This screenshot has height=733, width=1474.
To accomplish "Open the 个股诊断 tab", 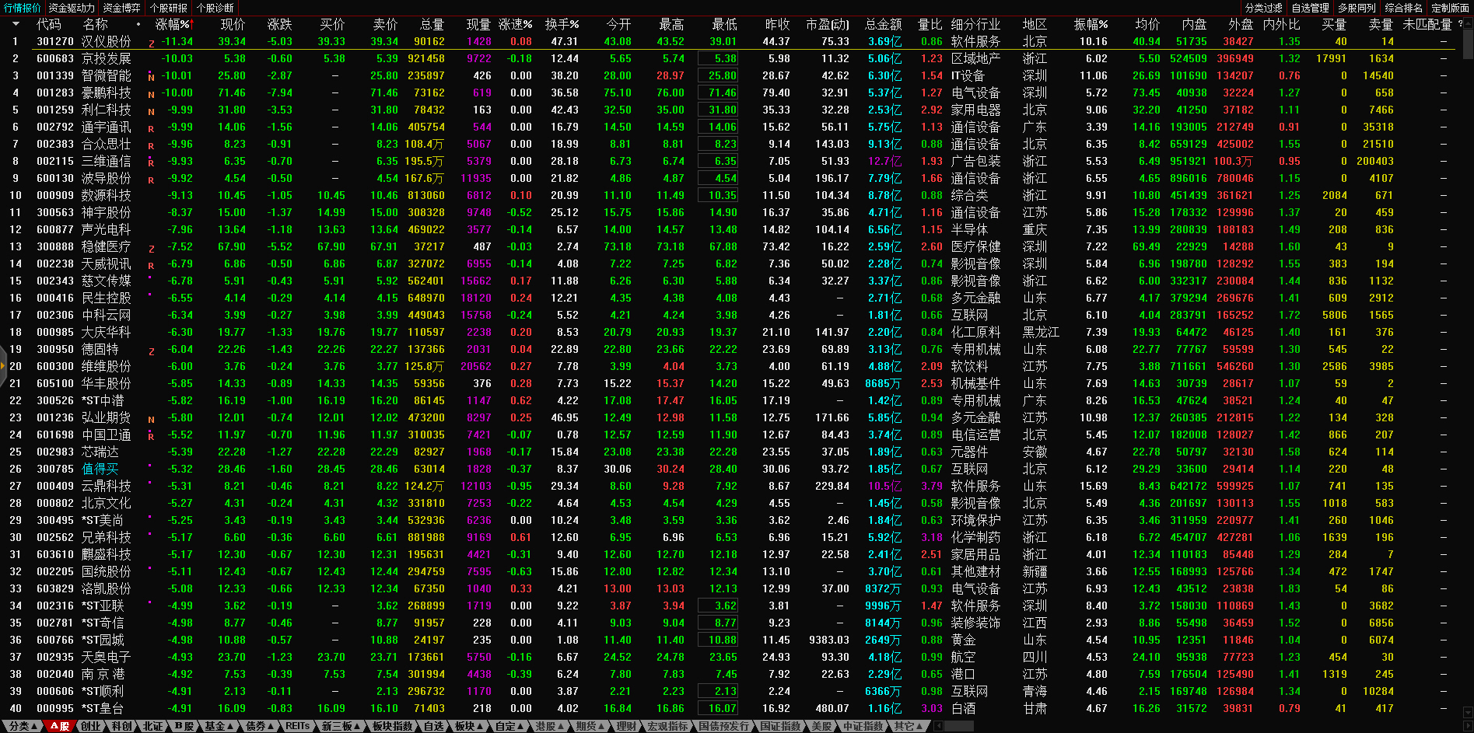I will [215, 8].
